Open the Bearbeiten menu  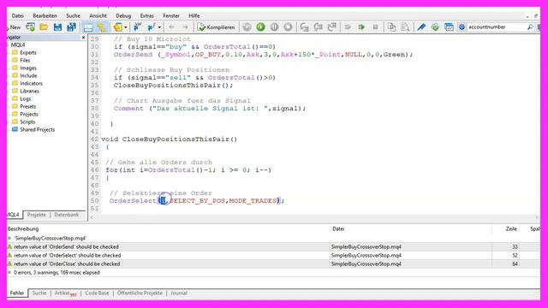pyautogui.click(x=45, y=15)
